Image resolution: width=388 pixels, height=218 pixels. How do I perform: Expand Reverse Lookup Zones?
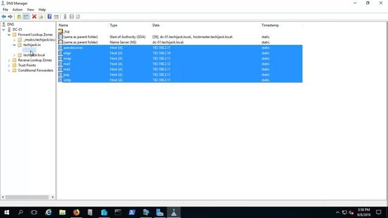9,61
